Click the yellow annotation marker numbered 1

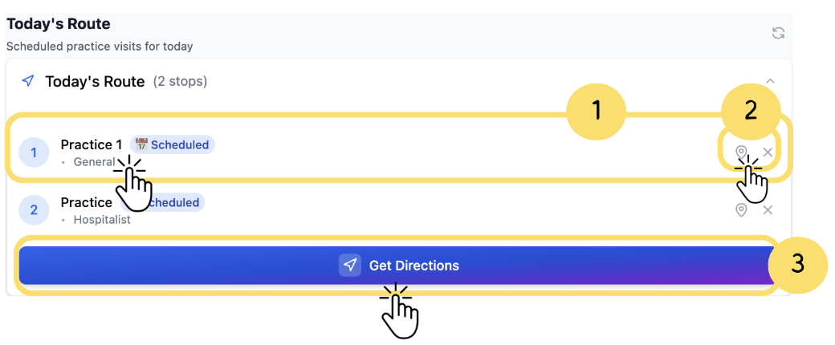596,111
